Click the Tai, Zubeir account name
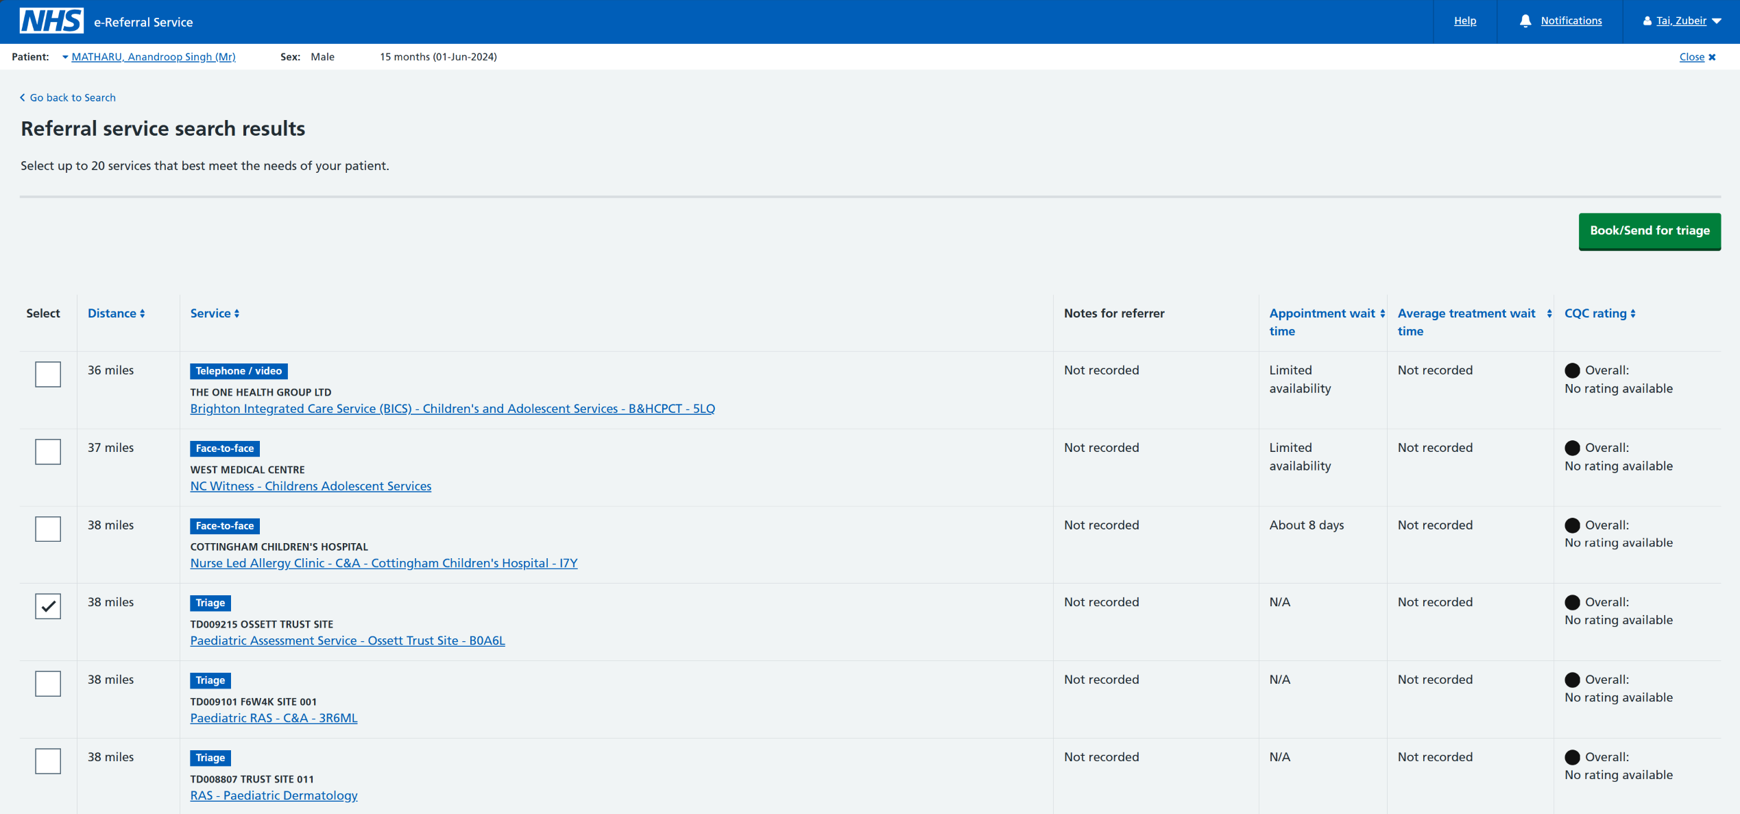This screenshot has height=814, width=1740. coord(1681,21)
